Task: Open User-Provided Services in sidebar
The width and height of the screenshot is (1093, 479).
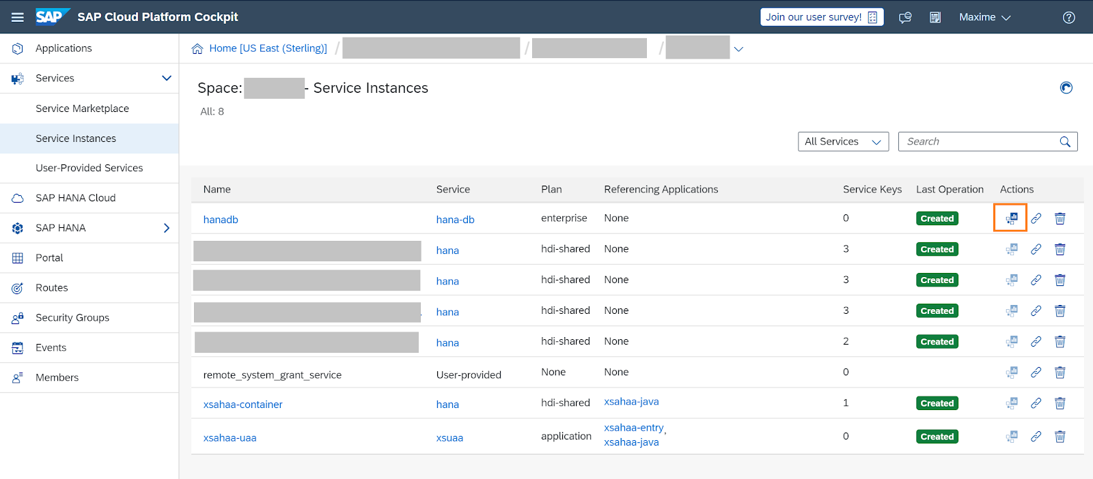Action: click(x=89, y=168)
